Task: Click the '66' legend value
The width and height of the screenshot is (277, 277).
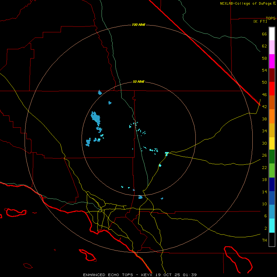Action: coord(264,34)
